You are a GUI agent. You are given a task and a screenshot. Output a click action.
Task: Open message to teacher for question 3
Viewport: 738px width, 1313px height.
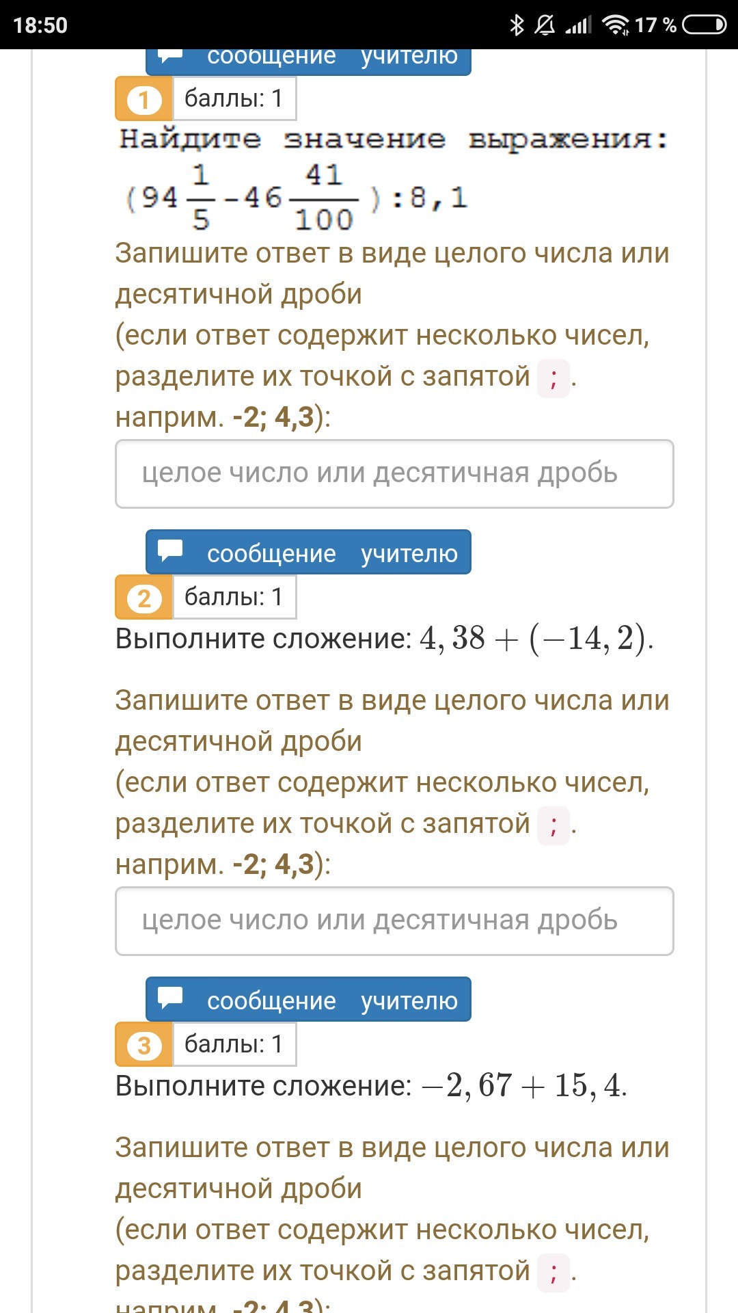308,999
